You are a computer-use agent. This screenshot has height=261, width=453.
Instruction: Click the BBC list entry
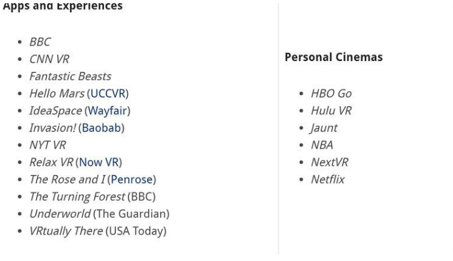[x=40, y=42]
